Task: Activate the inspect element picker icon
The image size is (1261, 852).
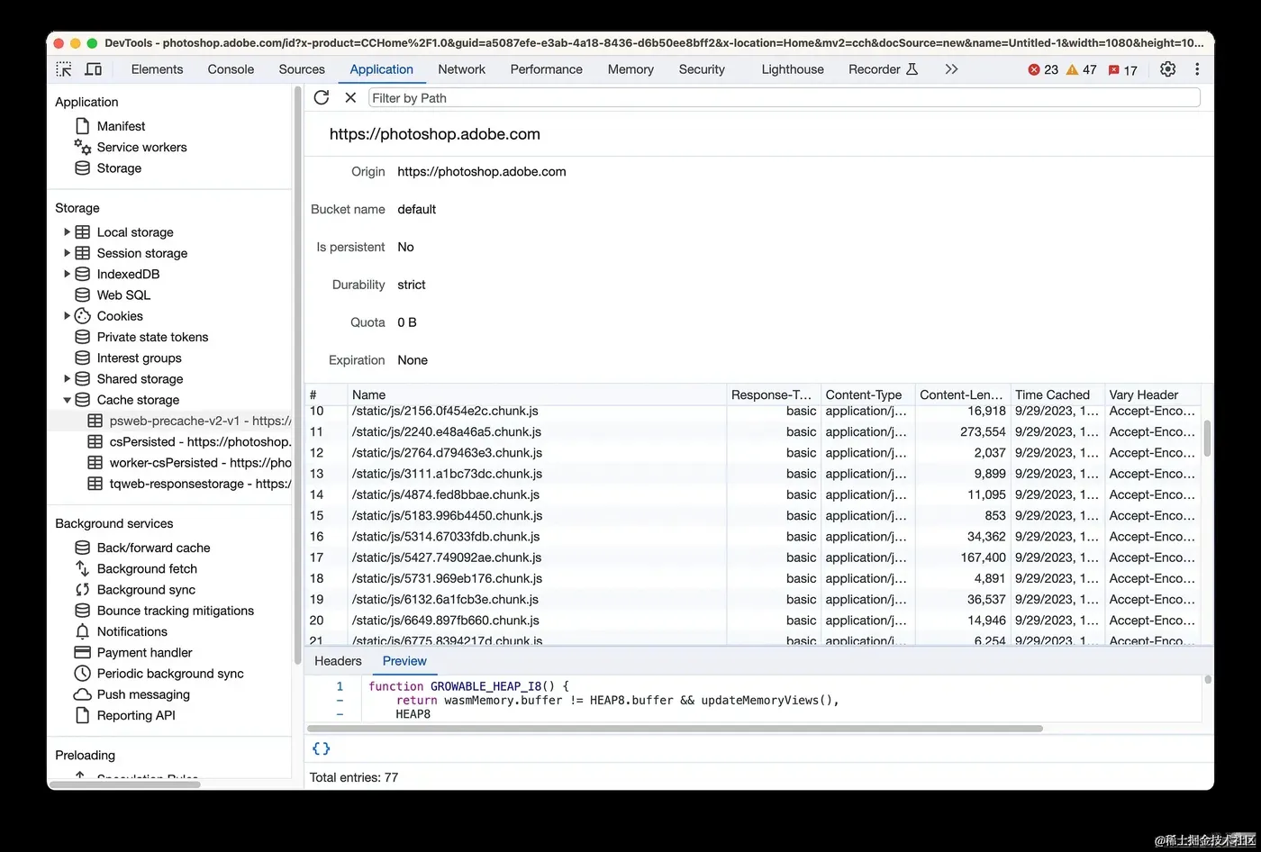Action: coord(64,69)
